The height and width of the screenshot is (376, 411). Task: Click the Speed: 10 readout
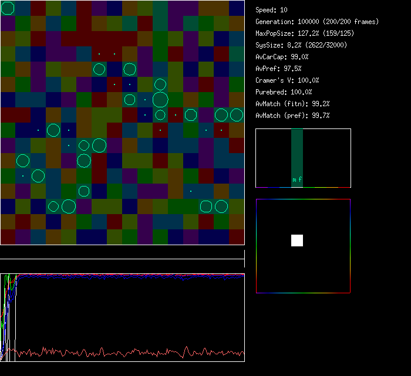pyautogui.click(x=271, y=10)
